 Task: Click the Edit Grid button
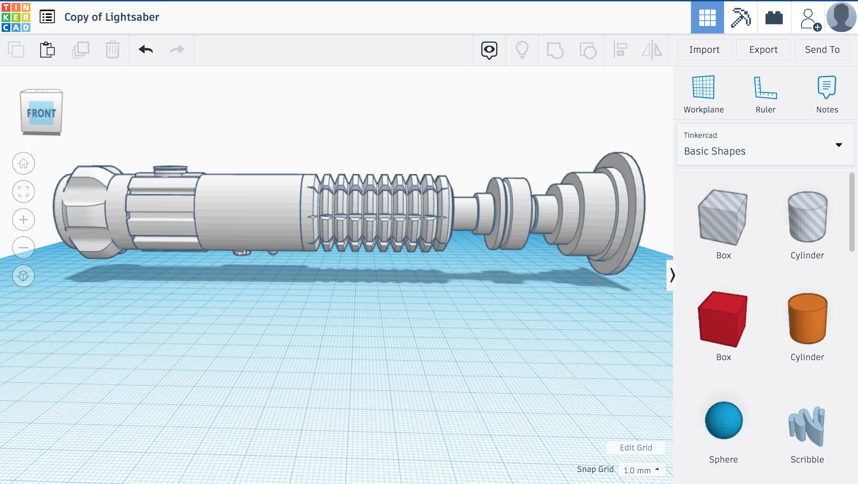point(636,448)
